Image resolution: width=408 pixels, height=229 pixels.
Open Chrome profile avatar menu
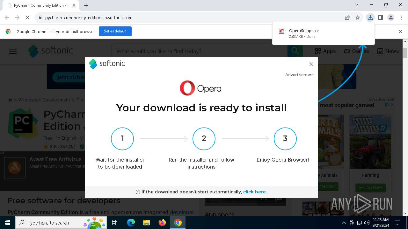[x=391, y=17]
